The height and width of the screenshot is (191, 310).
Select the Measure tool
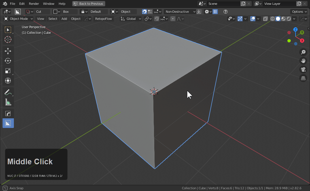pos(8,102)
